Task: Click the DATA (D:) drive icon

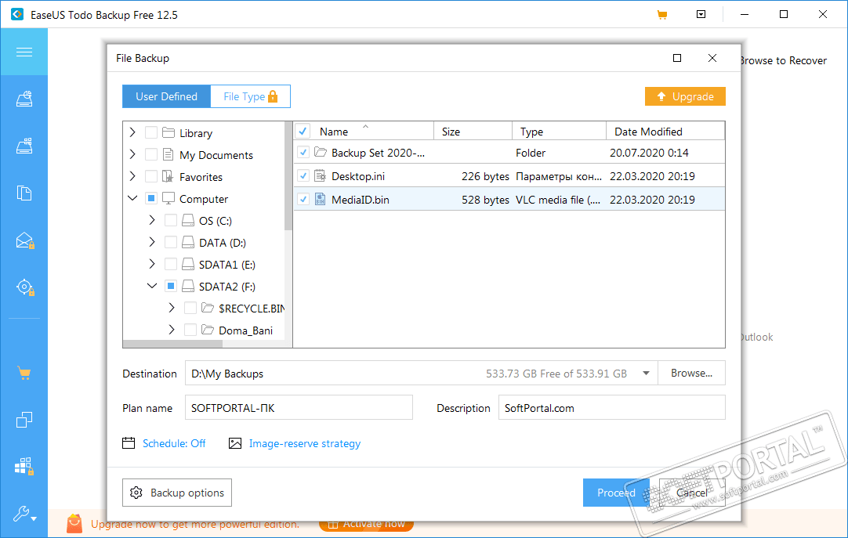Action: (188, 243)
